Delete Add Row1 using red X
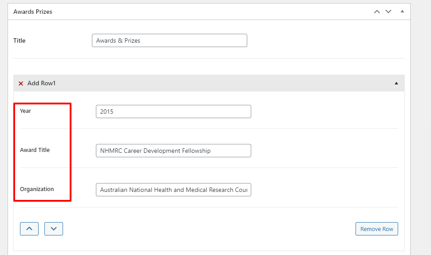 (x=21, y=84)
